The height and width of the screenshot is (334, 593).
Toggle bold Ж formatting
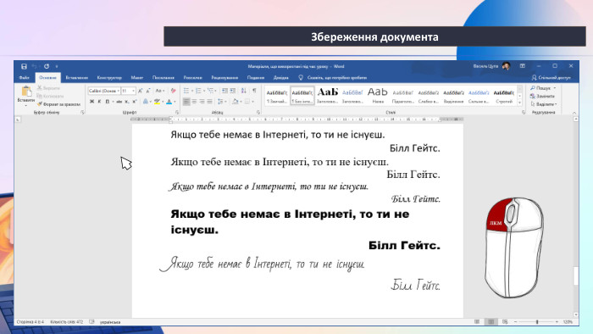[91, 102]
